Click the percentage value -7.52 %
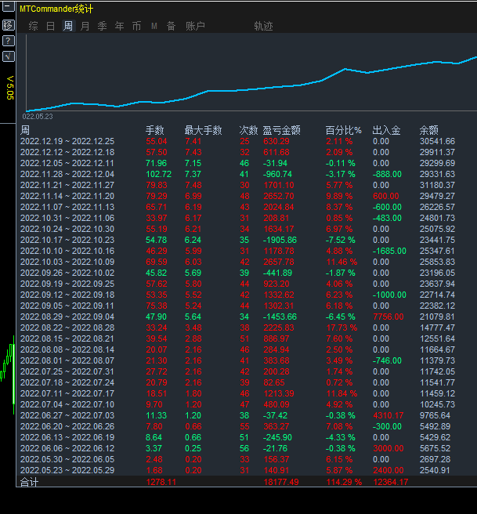The height and width of the screenshot is (514, 477). pyautogui.click(x=341, y=240)
